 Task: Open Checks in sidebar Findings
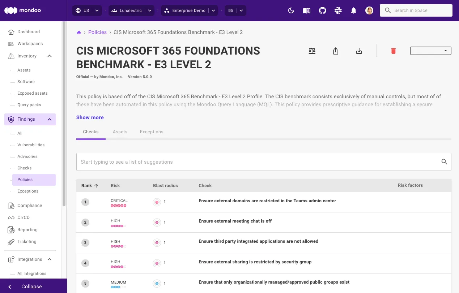click(x=25, y=168)
